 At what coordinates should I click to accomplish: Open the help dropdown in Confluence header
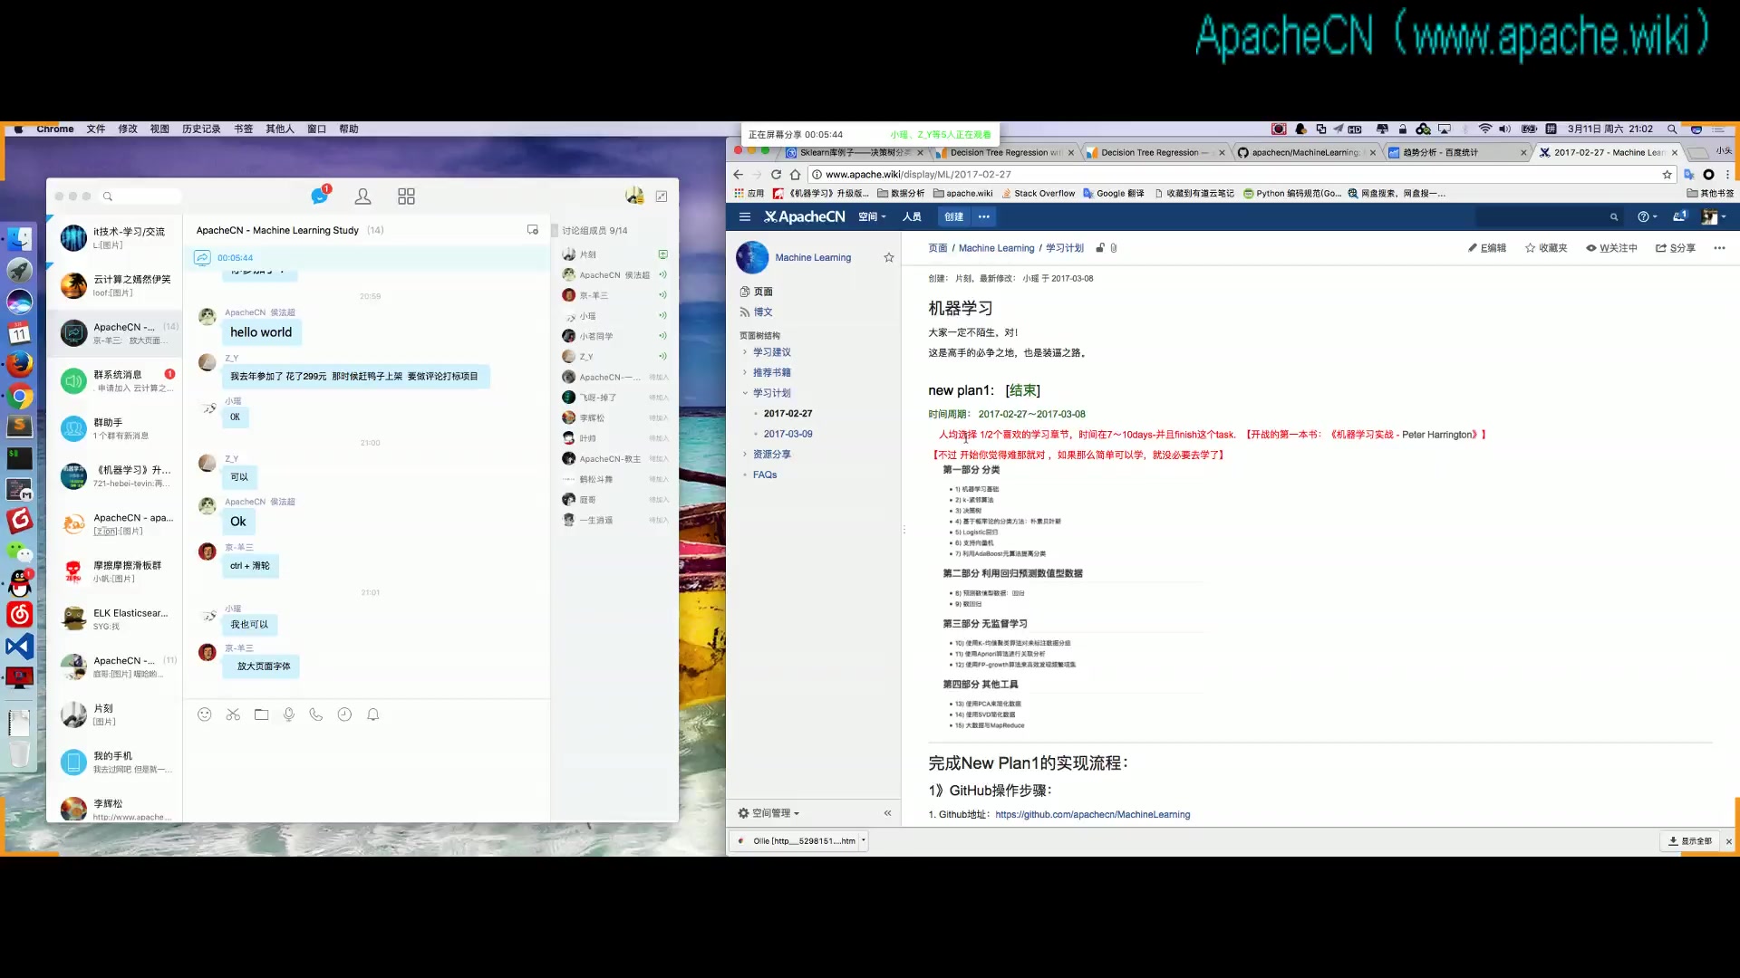1647,216
